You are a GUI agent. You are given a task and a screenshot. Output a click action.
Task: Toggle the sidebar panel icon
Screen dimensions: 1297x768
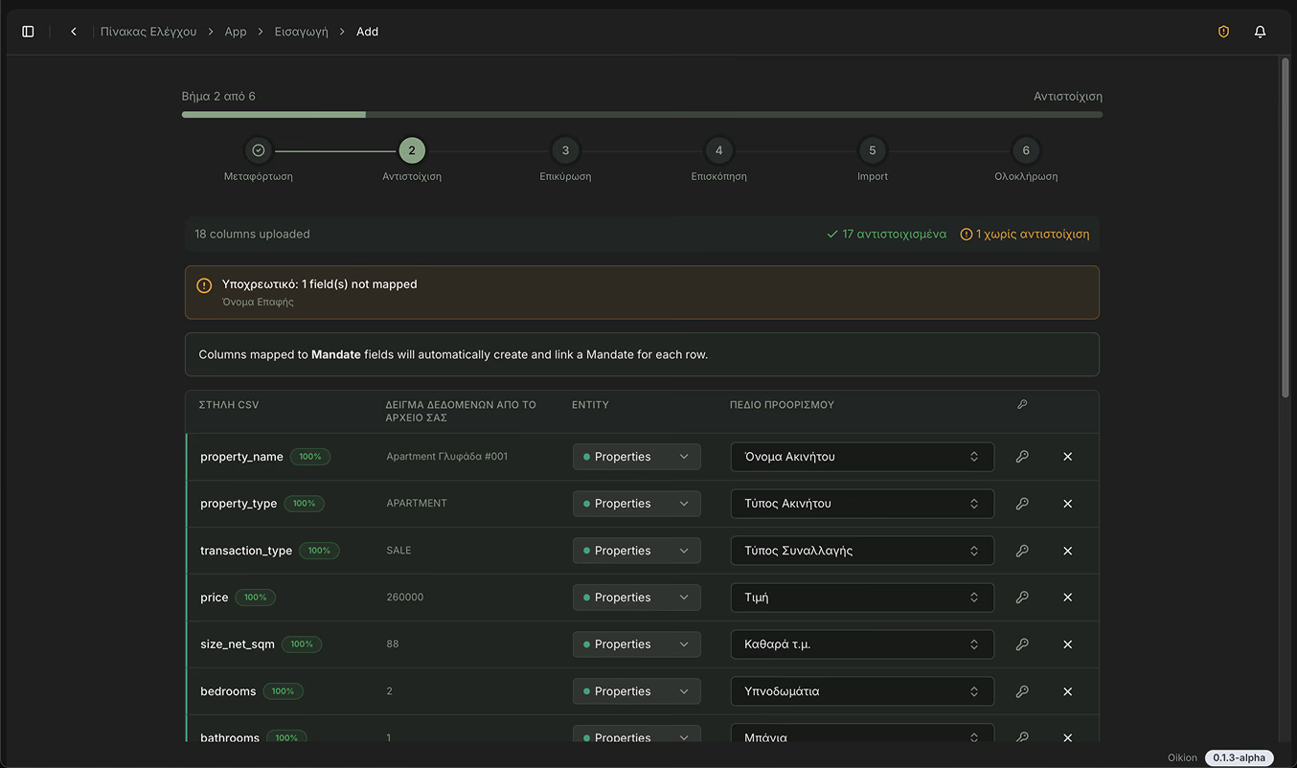28,32
